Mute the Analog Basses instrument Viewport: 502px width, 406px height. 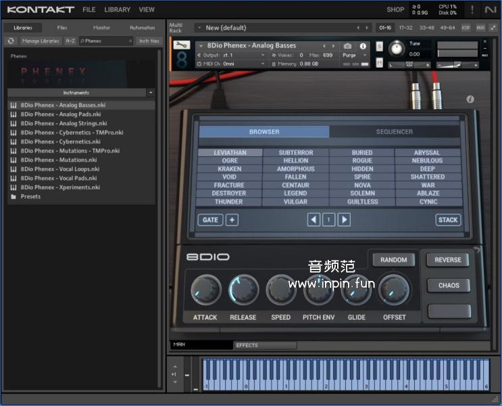(379, 63)
